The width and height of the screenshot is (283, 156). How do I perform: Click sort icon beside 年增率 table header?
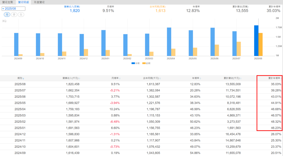click(x=201, y=78)
